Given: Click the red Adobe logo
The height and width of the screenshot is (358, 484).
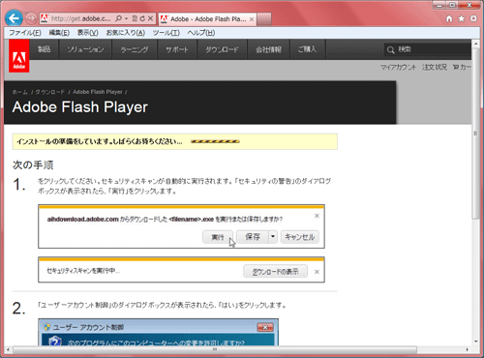Looking at the screenshot, I should (19, 56).
